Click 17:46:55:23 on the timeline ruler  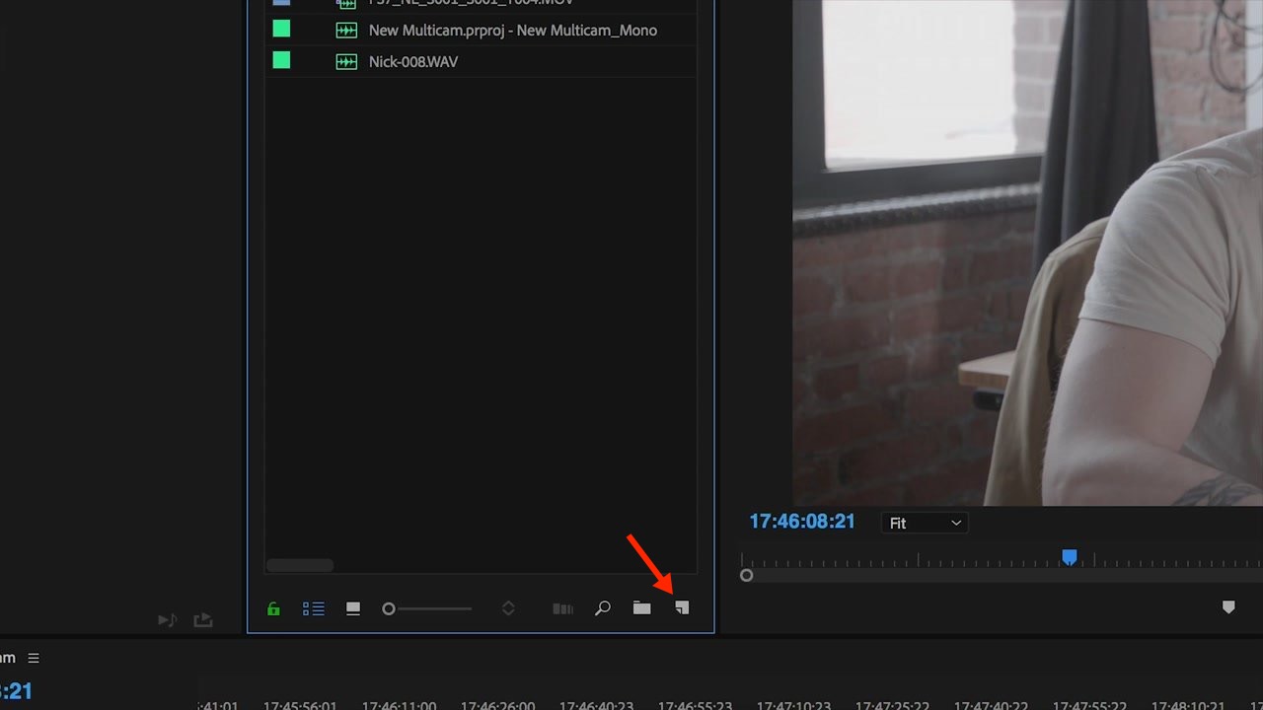tap(695, 706)
